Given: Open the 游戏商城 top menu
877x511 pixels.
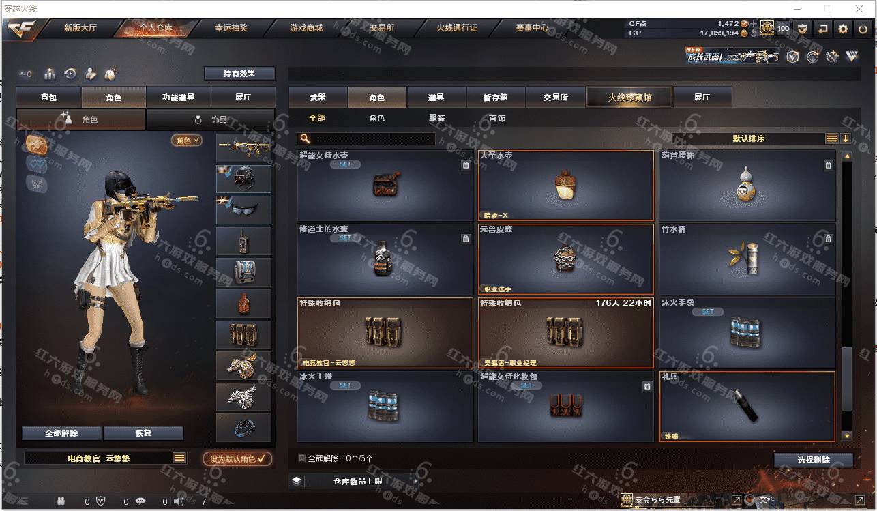Looking at the screenshot, I should click(306, 28).
